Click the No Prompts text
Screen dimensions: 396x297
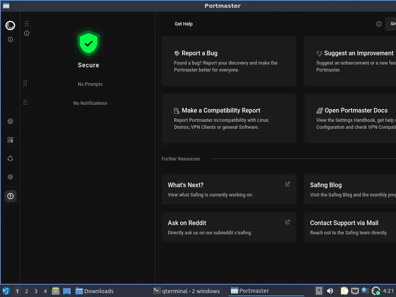pos(90,84)
